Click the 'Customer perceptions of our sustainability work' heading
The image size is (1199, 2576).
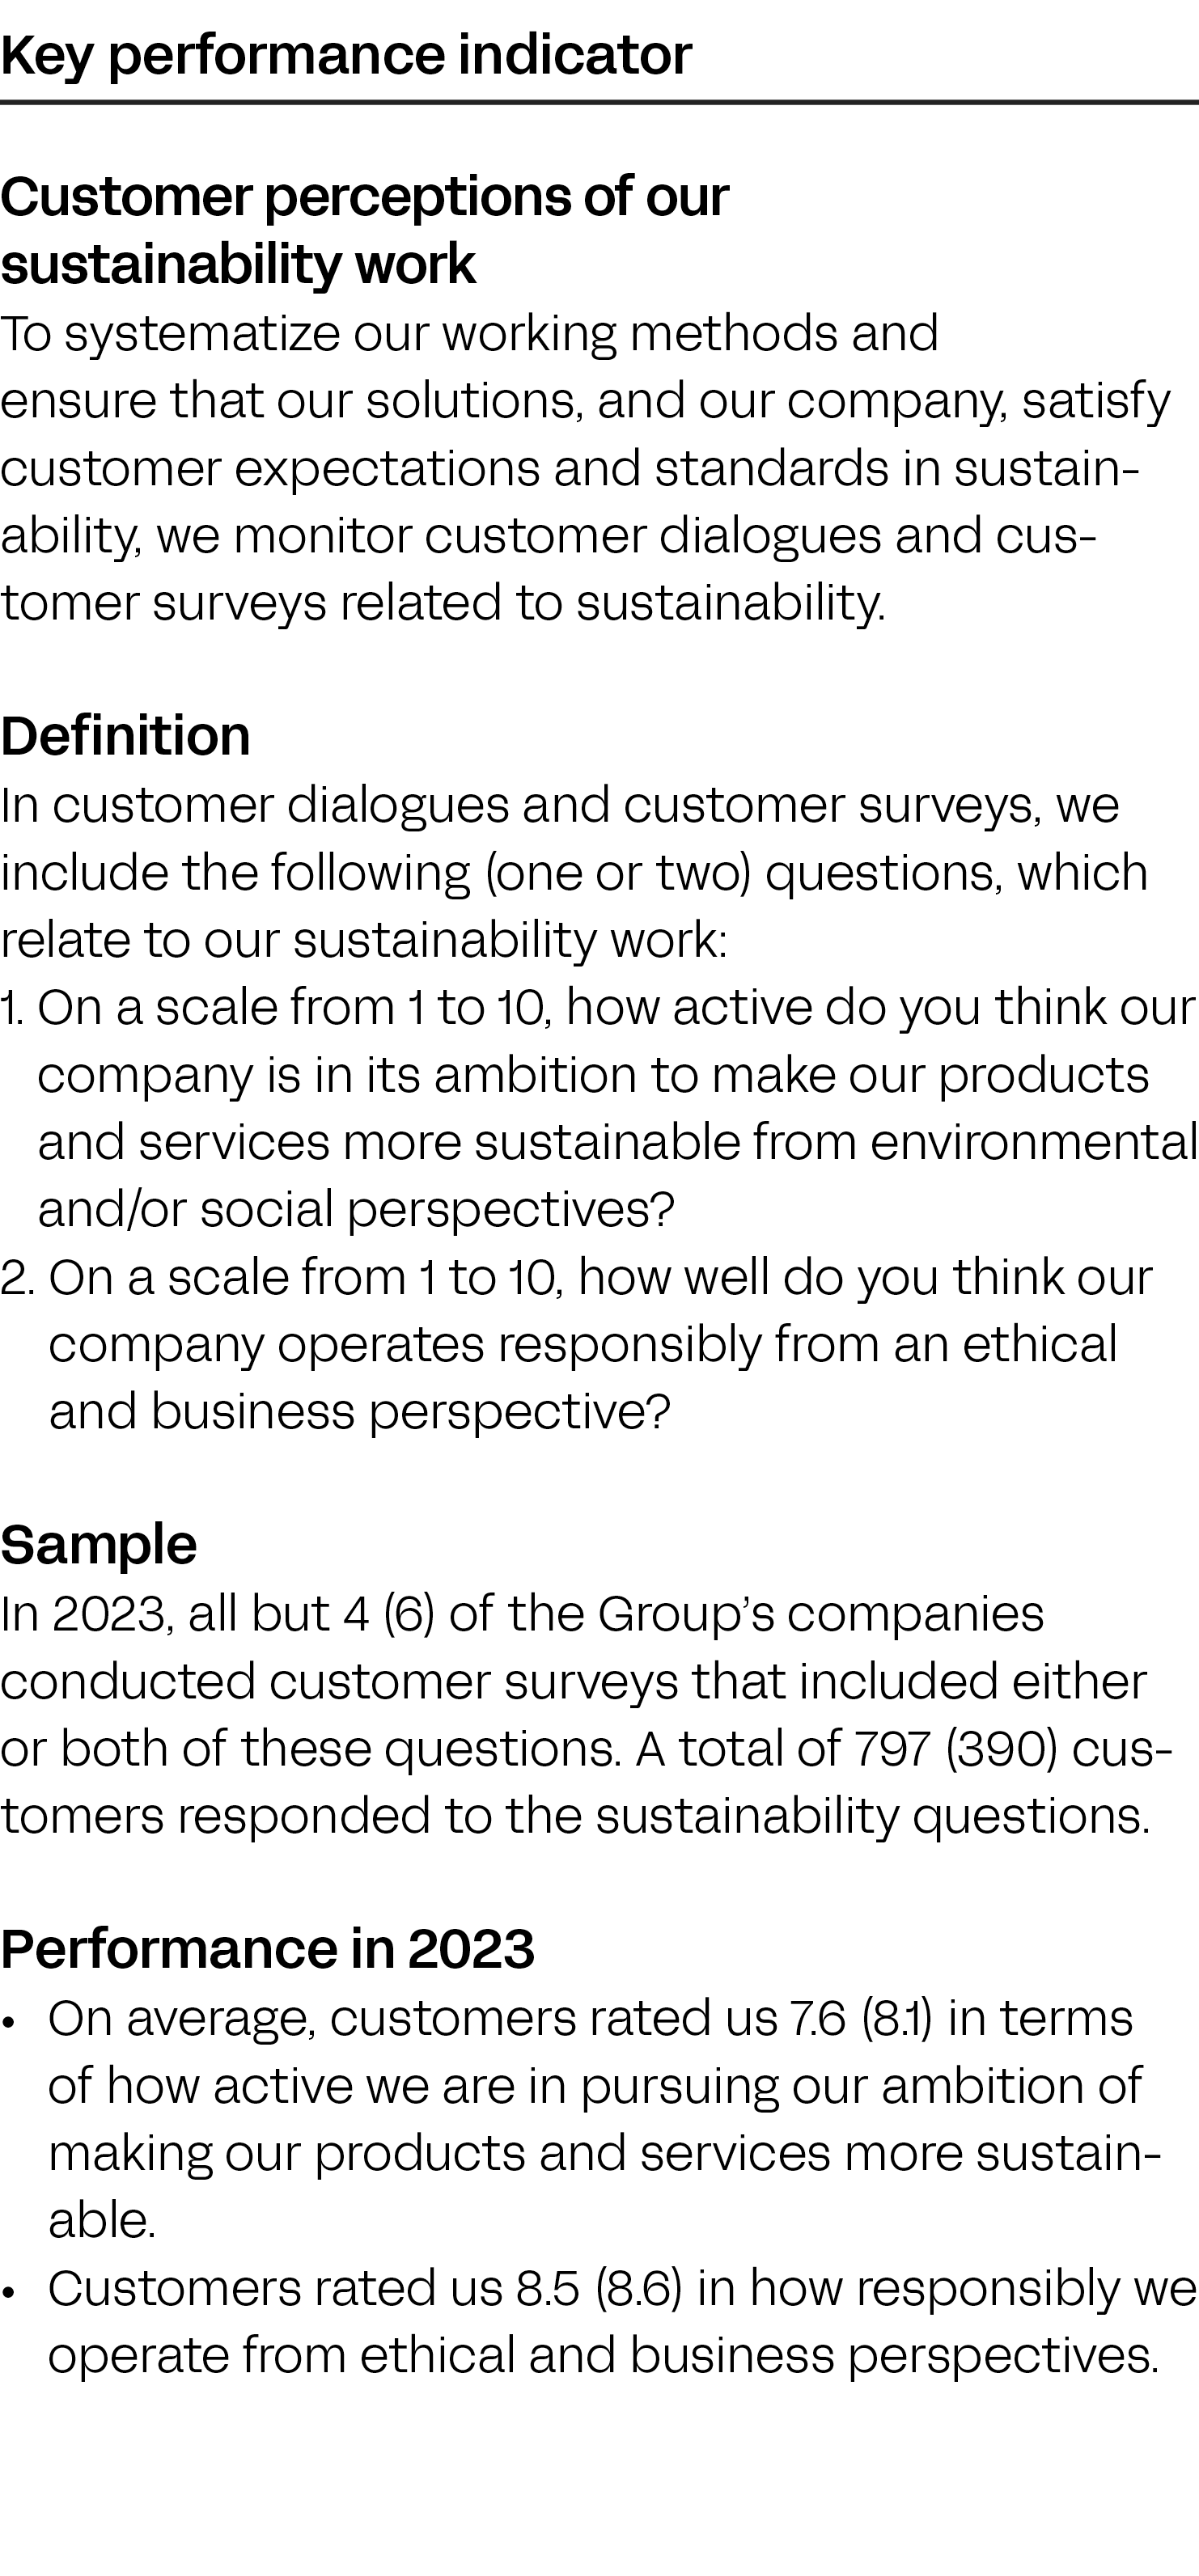click(x=365, y=230)
